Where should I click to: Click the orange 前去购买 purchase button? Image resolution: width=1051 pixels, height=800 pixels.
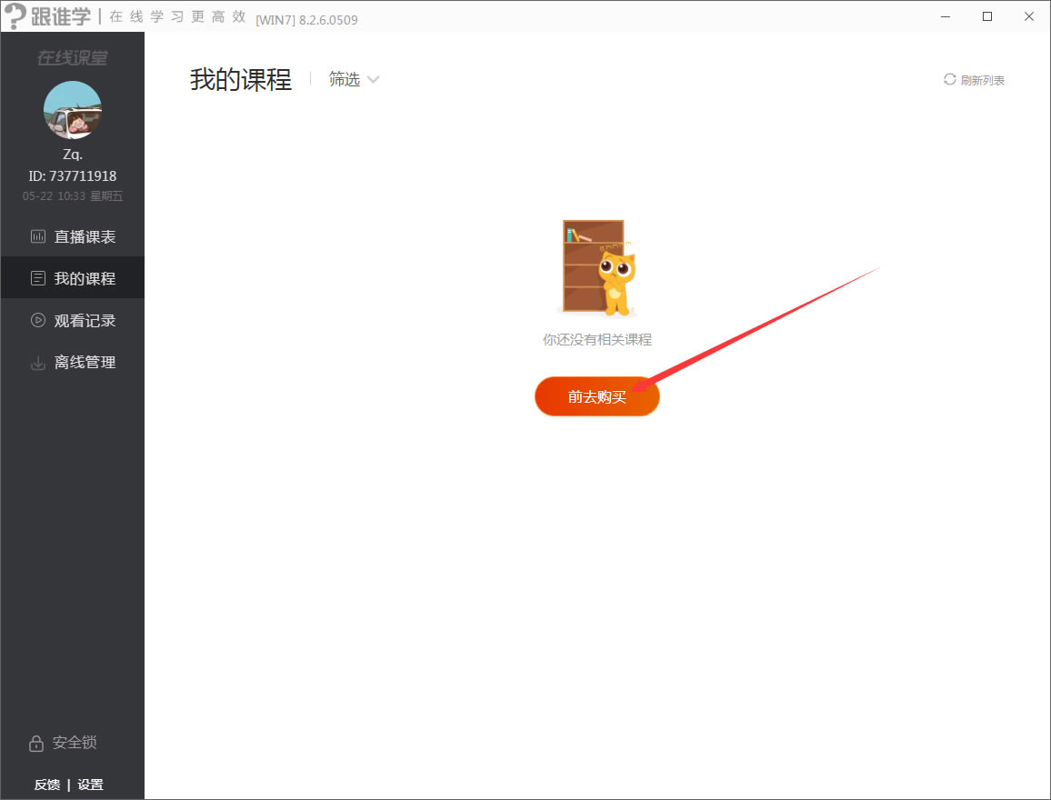tap(597, 396)
